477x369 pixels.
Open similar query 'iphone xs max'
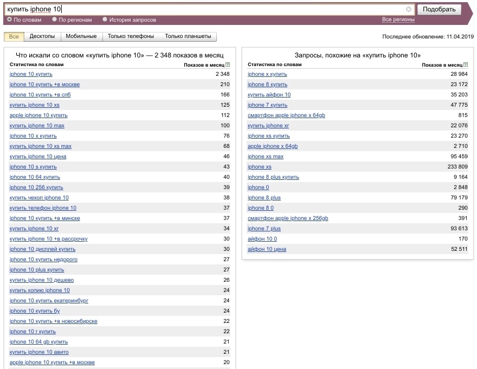266,157
